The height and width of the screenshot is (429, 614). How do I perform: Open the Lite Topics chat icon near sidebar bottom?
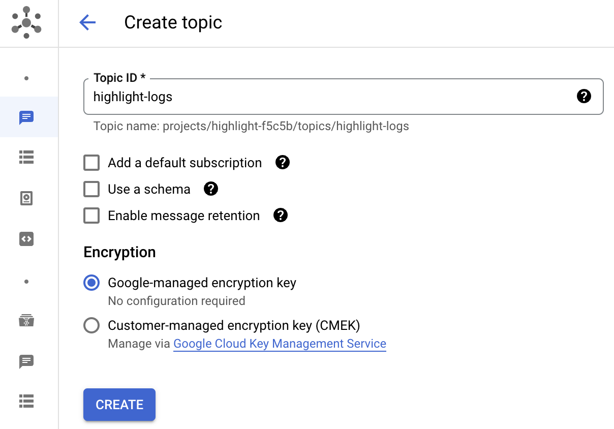(26, 361)
